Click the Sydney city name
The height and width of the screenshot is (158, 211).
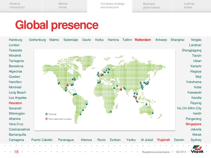pos(196,140)
